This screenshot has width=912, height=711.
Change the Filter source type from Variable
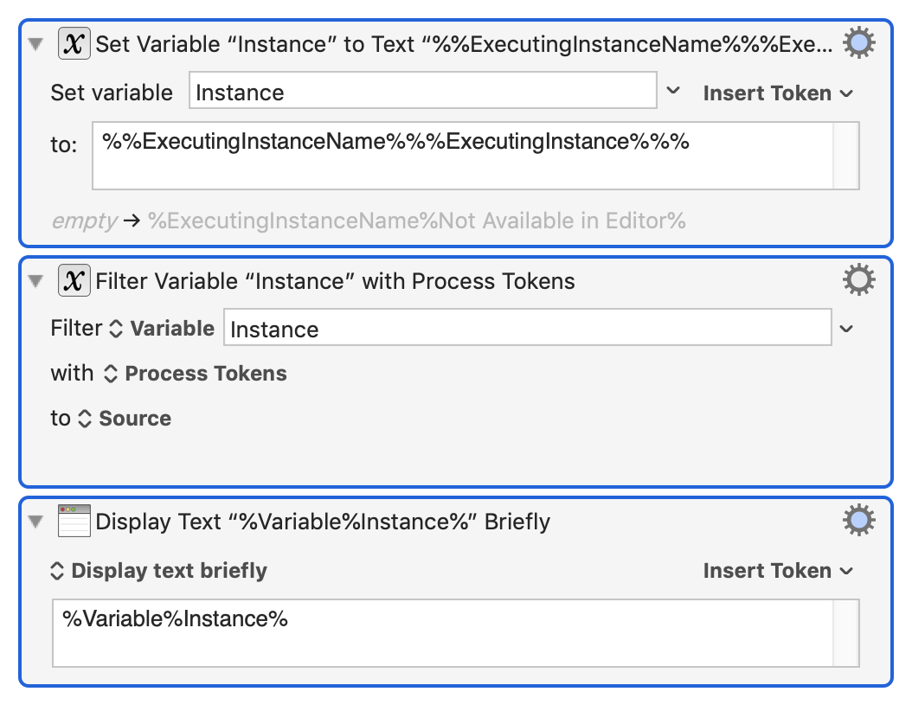point(162,329)
